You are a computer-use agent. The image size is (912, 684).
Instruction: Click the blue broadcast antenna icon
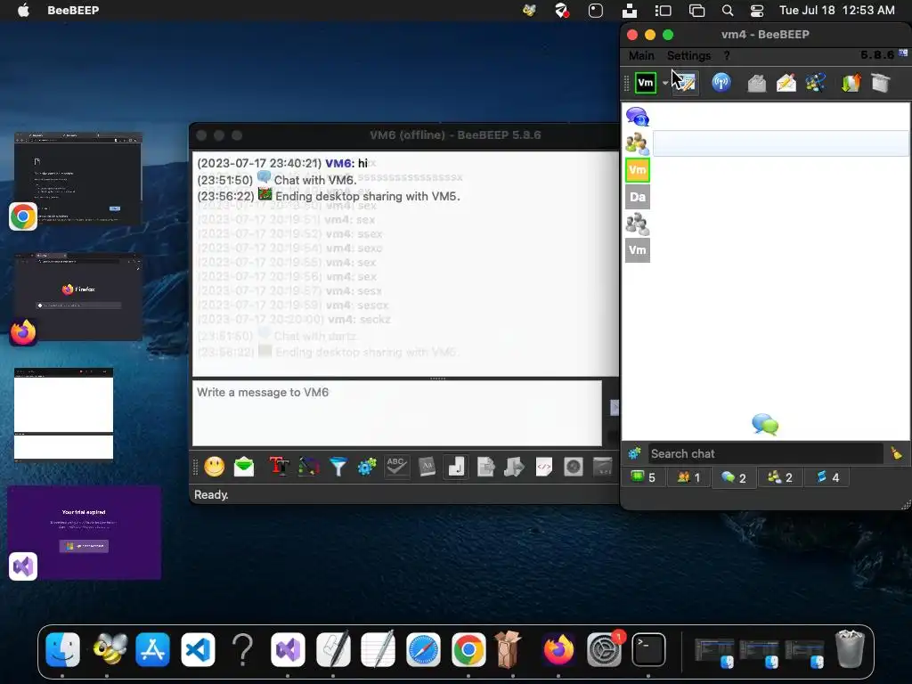(x=721, y=83)
